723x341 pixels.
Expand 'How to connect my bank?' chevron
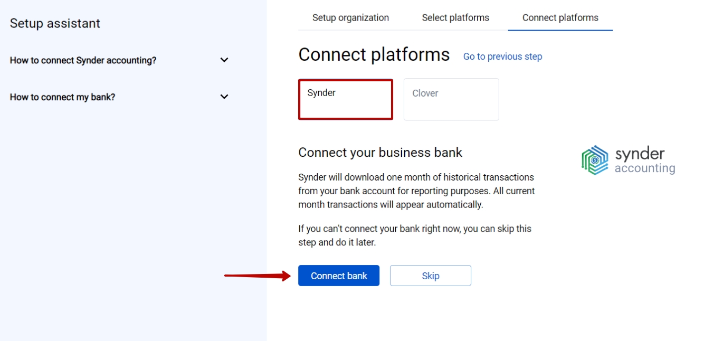coord(224,97)
